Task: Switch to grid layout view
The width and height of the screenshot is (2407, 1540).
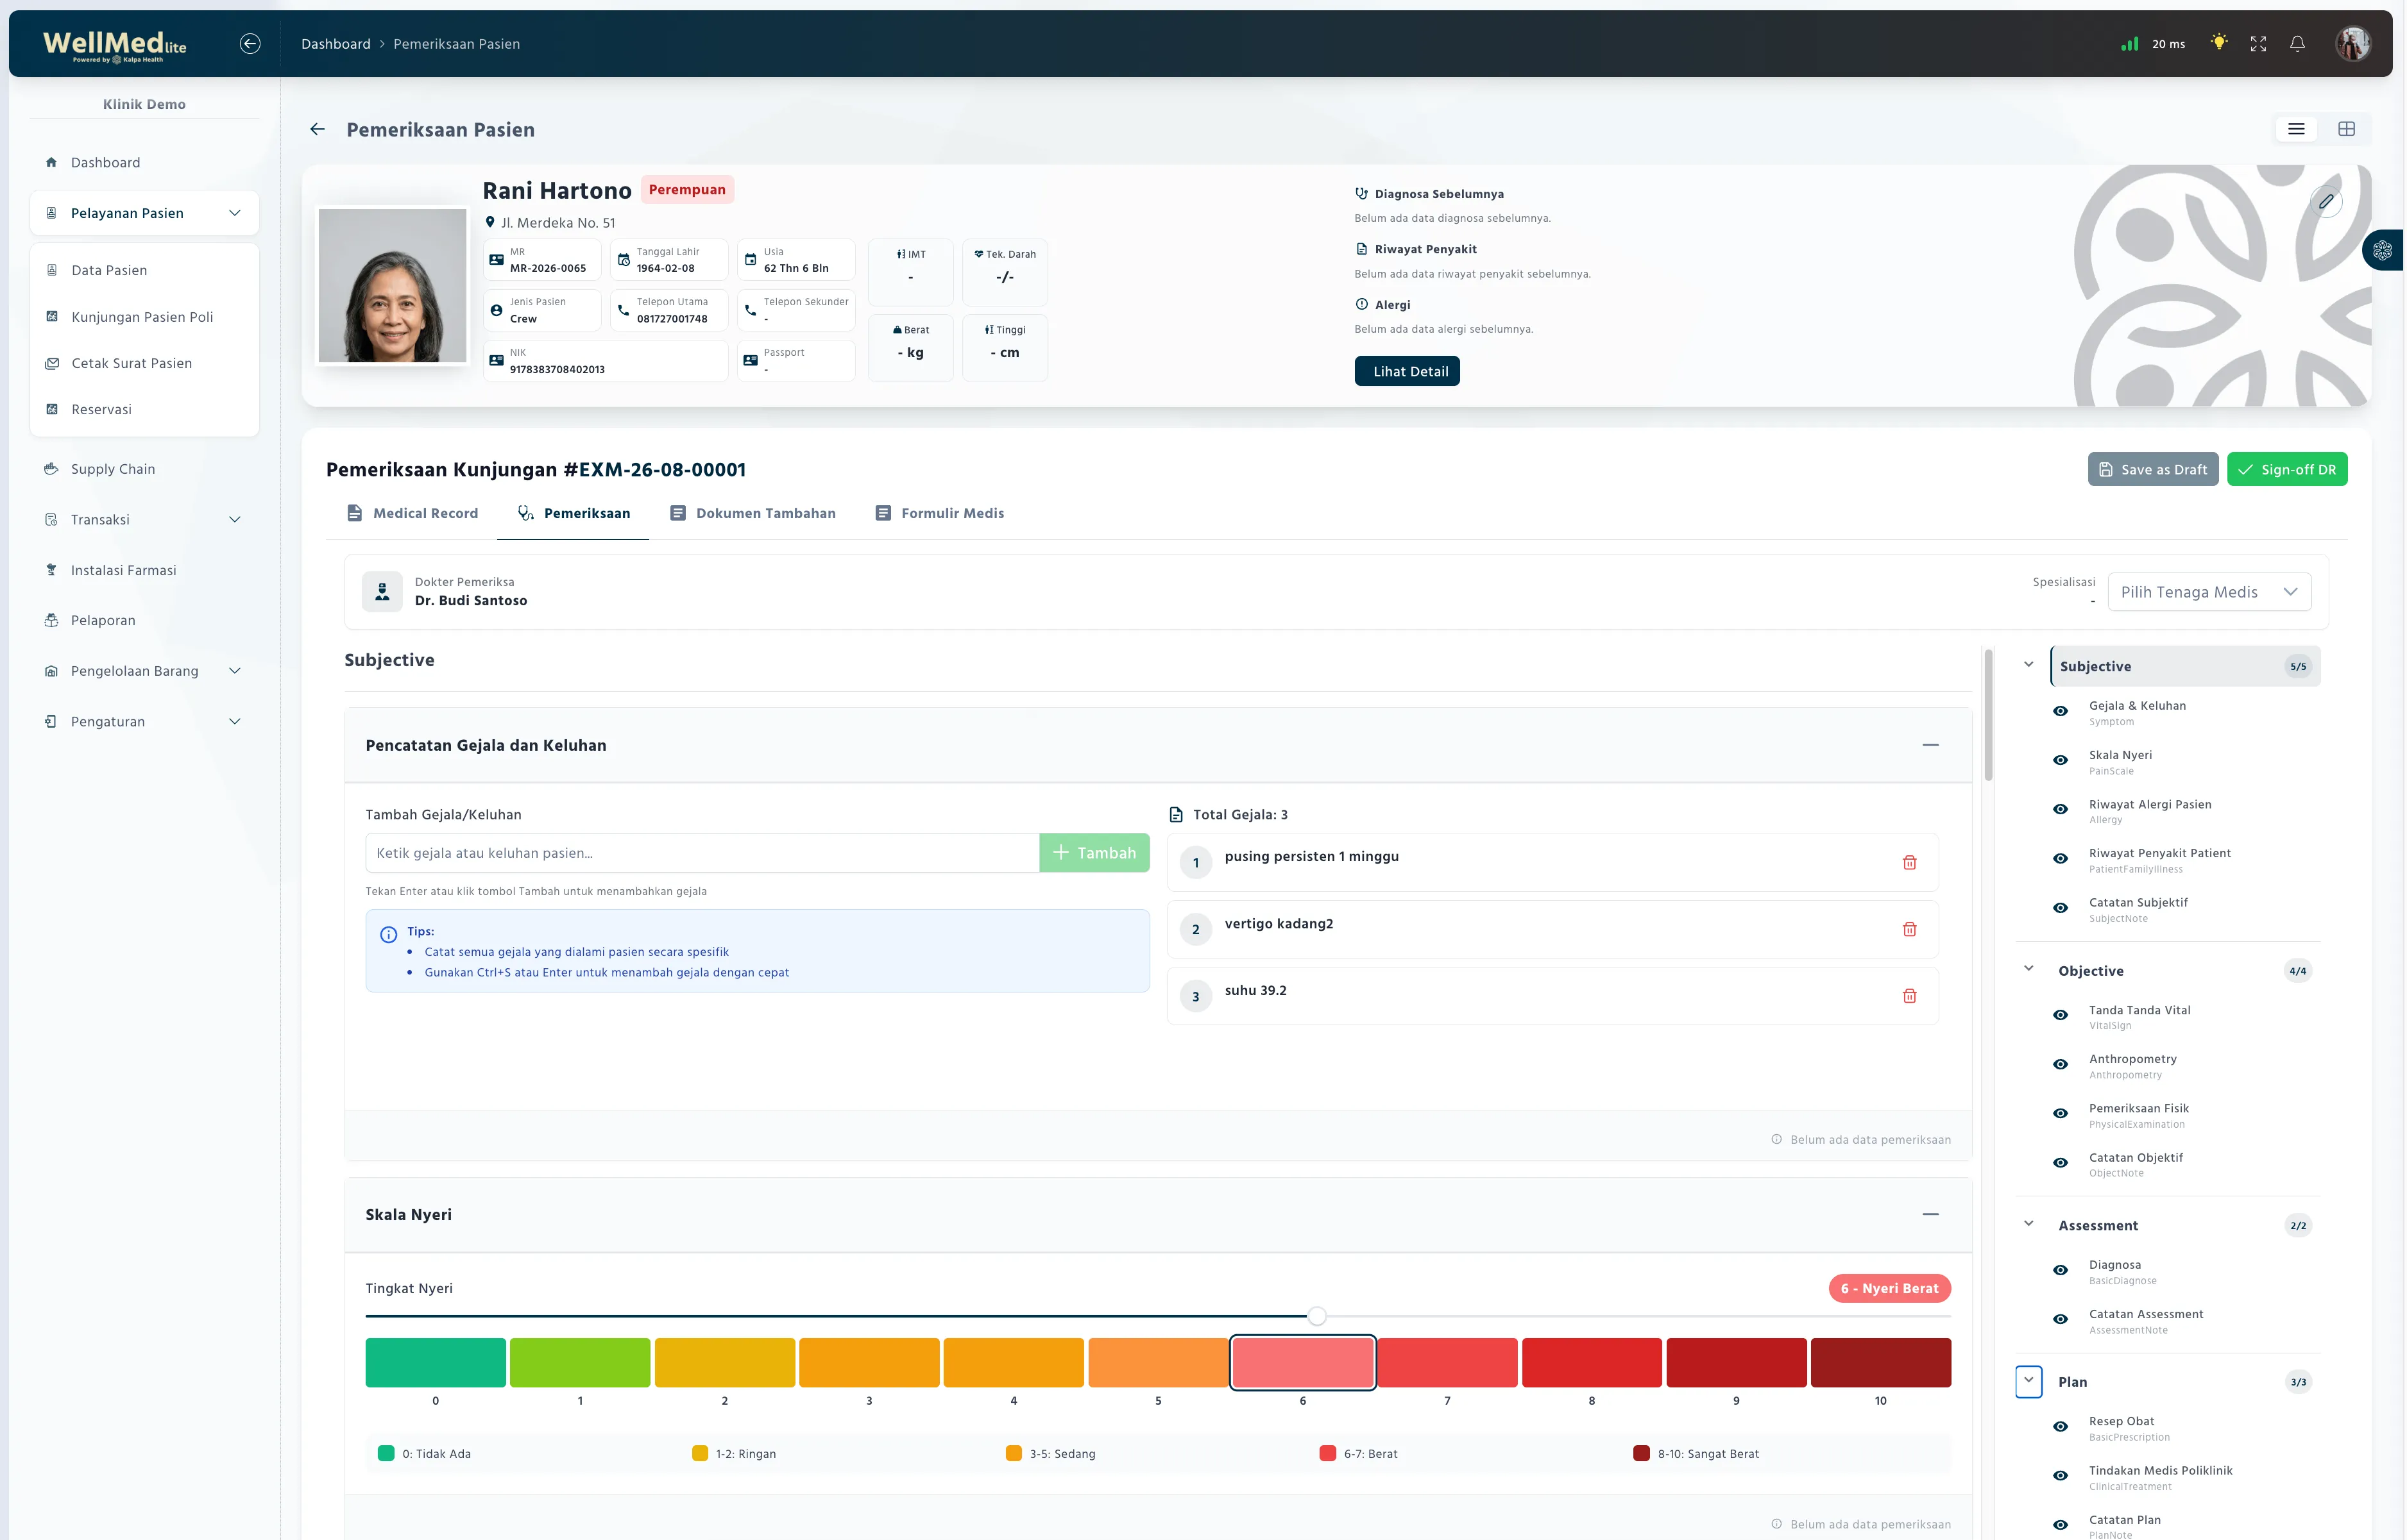Action: [x=2346, y=129]
